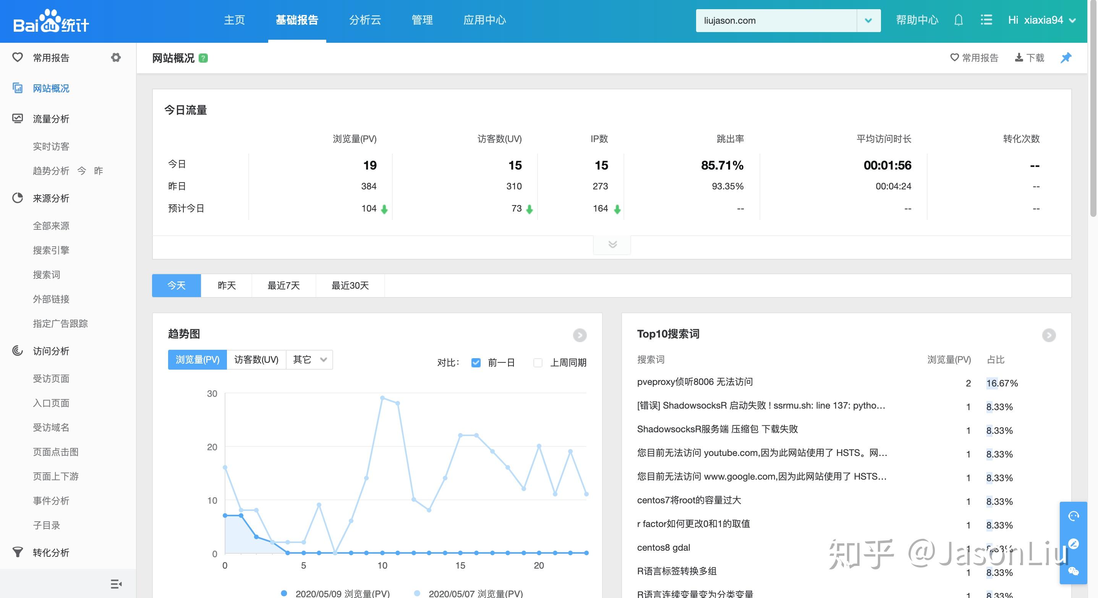The image size is (1098, 598).
Task: Click the page vertical scrollbar
Action: click(x=1093, y=108)
